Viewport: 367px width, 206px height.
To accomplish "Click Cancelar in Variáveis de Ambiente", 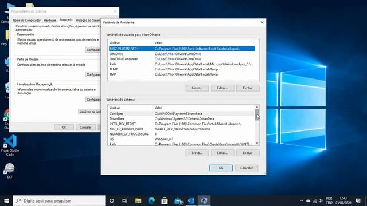I will click(247, 168).
